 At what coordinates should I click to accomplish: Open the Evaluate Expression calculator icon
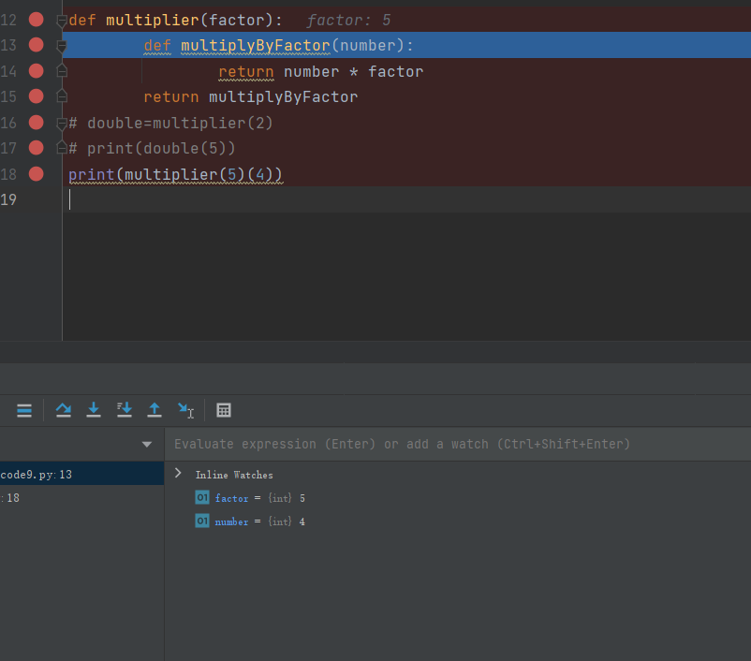224,410
